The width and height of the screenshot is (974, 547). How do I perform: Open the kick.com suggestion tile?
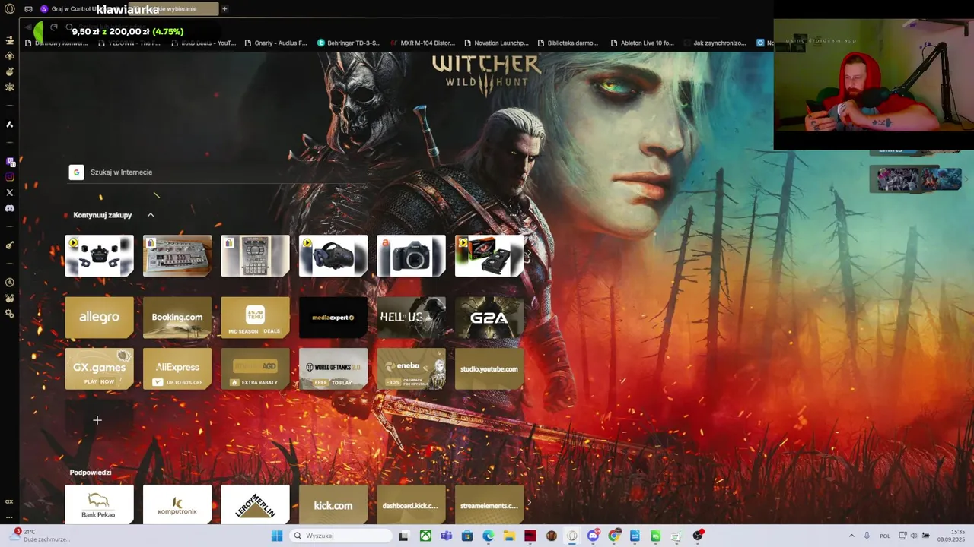[x=333, y=504]
